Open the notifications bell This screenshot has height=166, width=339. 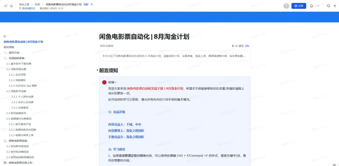click(x=311, y=6)
